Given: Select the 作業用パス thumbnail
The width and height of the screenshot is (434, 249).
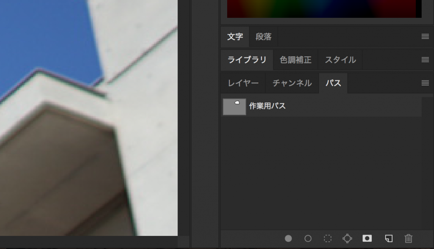Looking at the screenshot, I should [234, 107].
